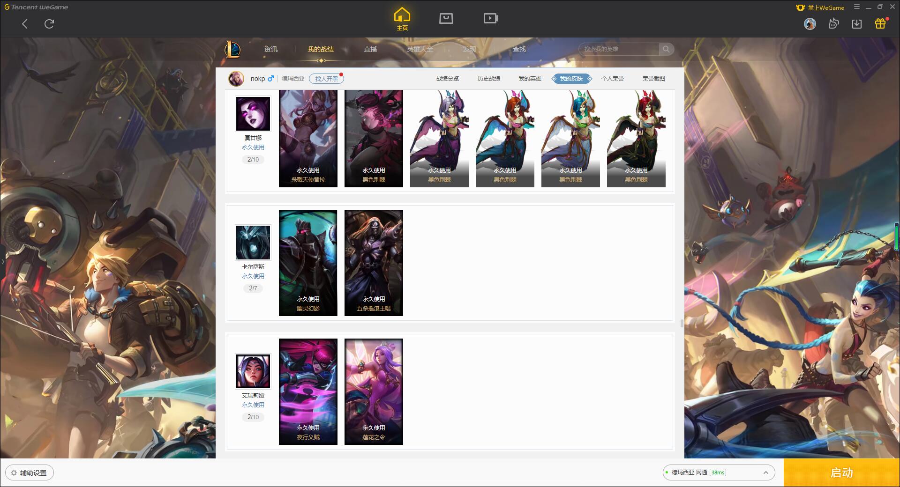Screen dimensions: 900x487
Task: Open 莲花之令 skin card
Action: 374,391
